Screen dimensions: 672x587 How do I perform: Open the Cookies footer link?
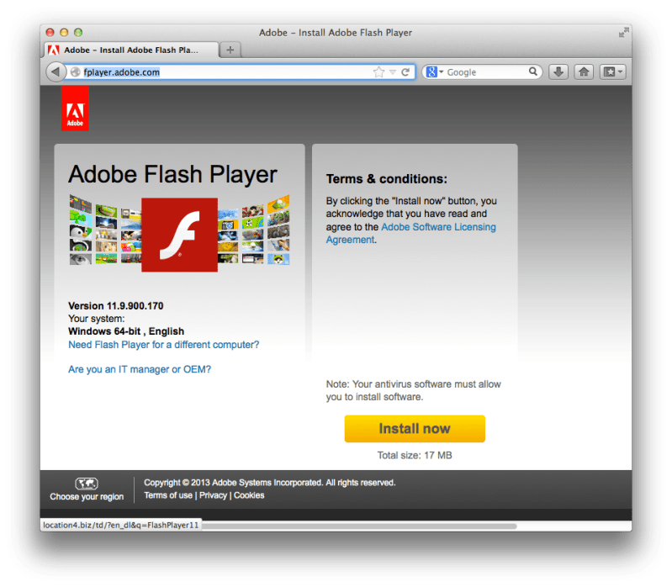249,495
